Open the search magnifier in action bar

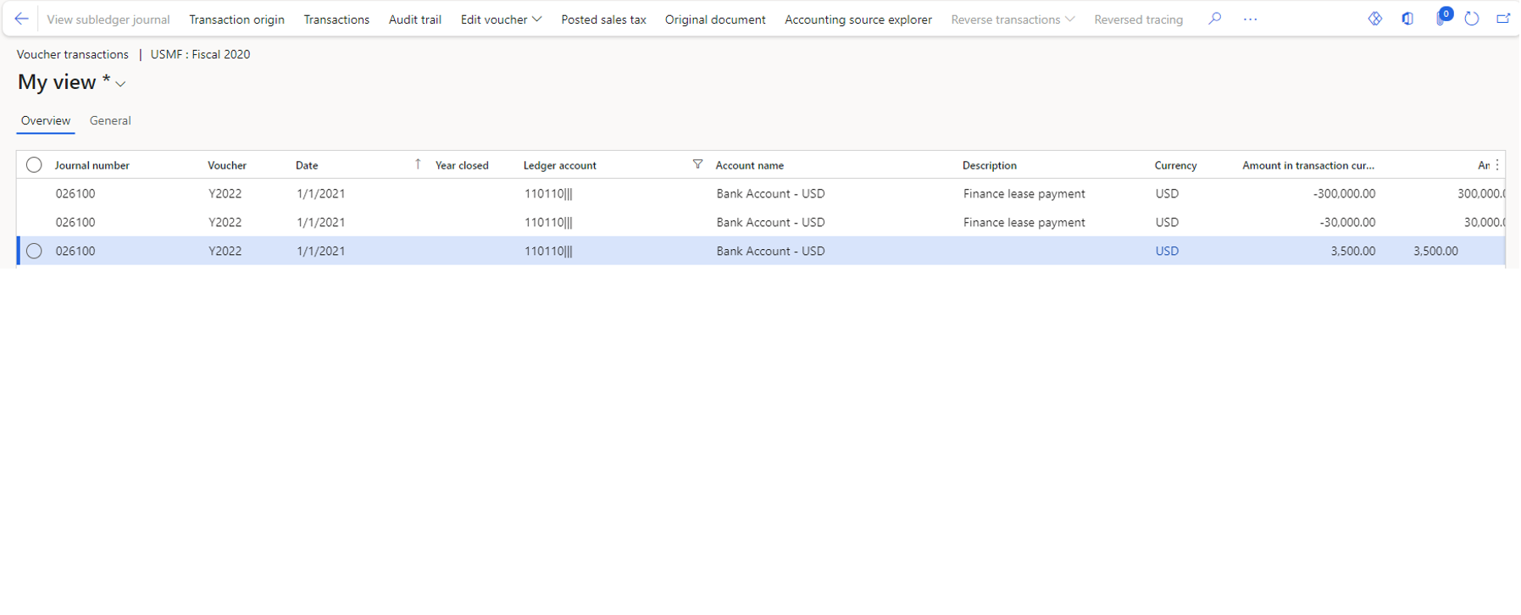[1214, 19]
